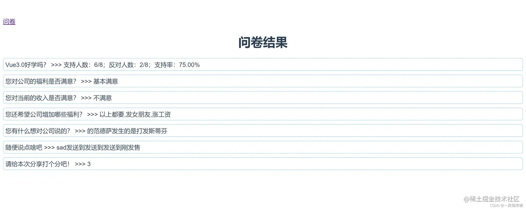Screen dimensions: 526x209
Task: Select the 问卷结果 page heading
Action: [x=262, y=42]
